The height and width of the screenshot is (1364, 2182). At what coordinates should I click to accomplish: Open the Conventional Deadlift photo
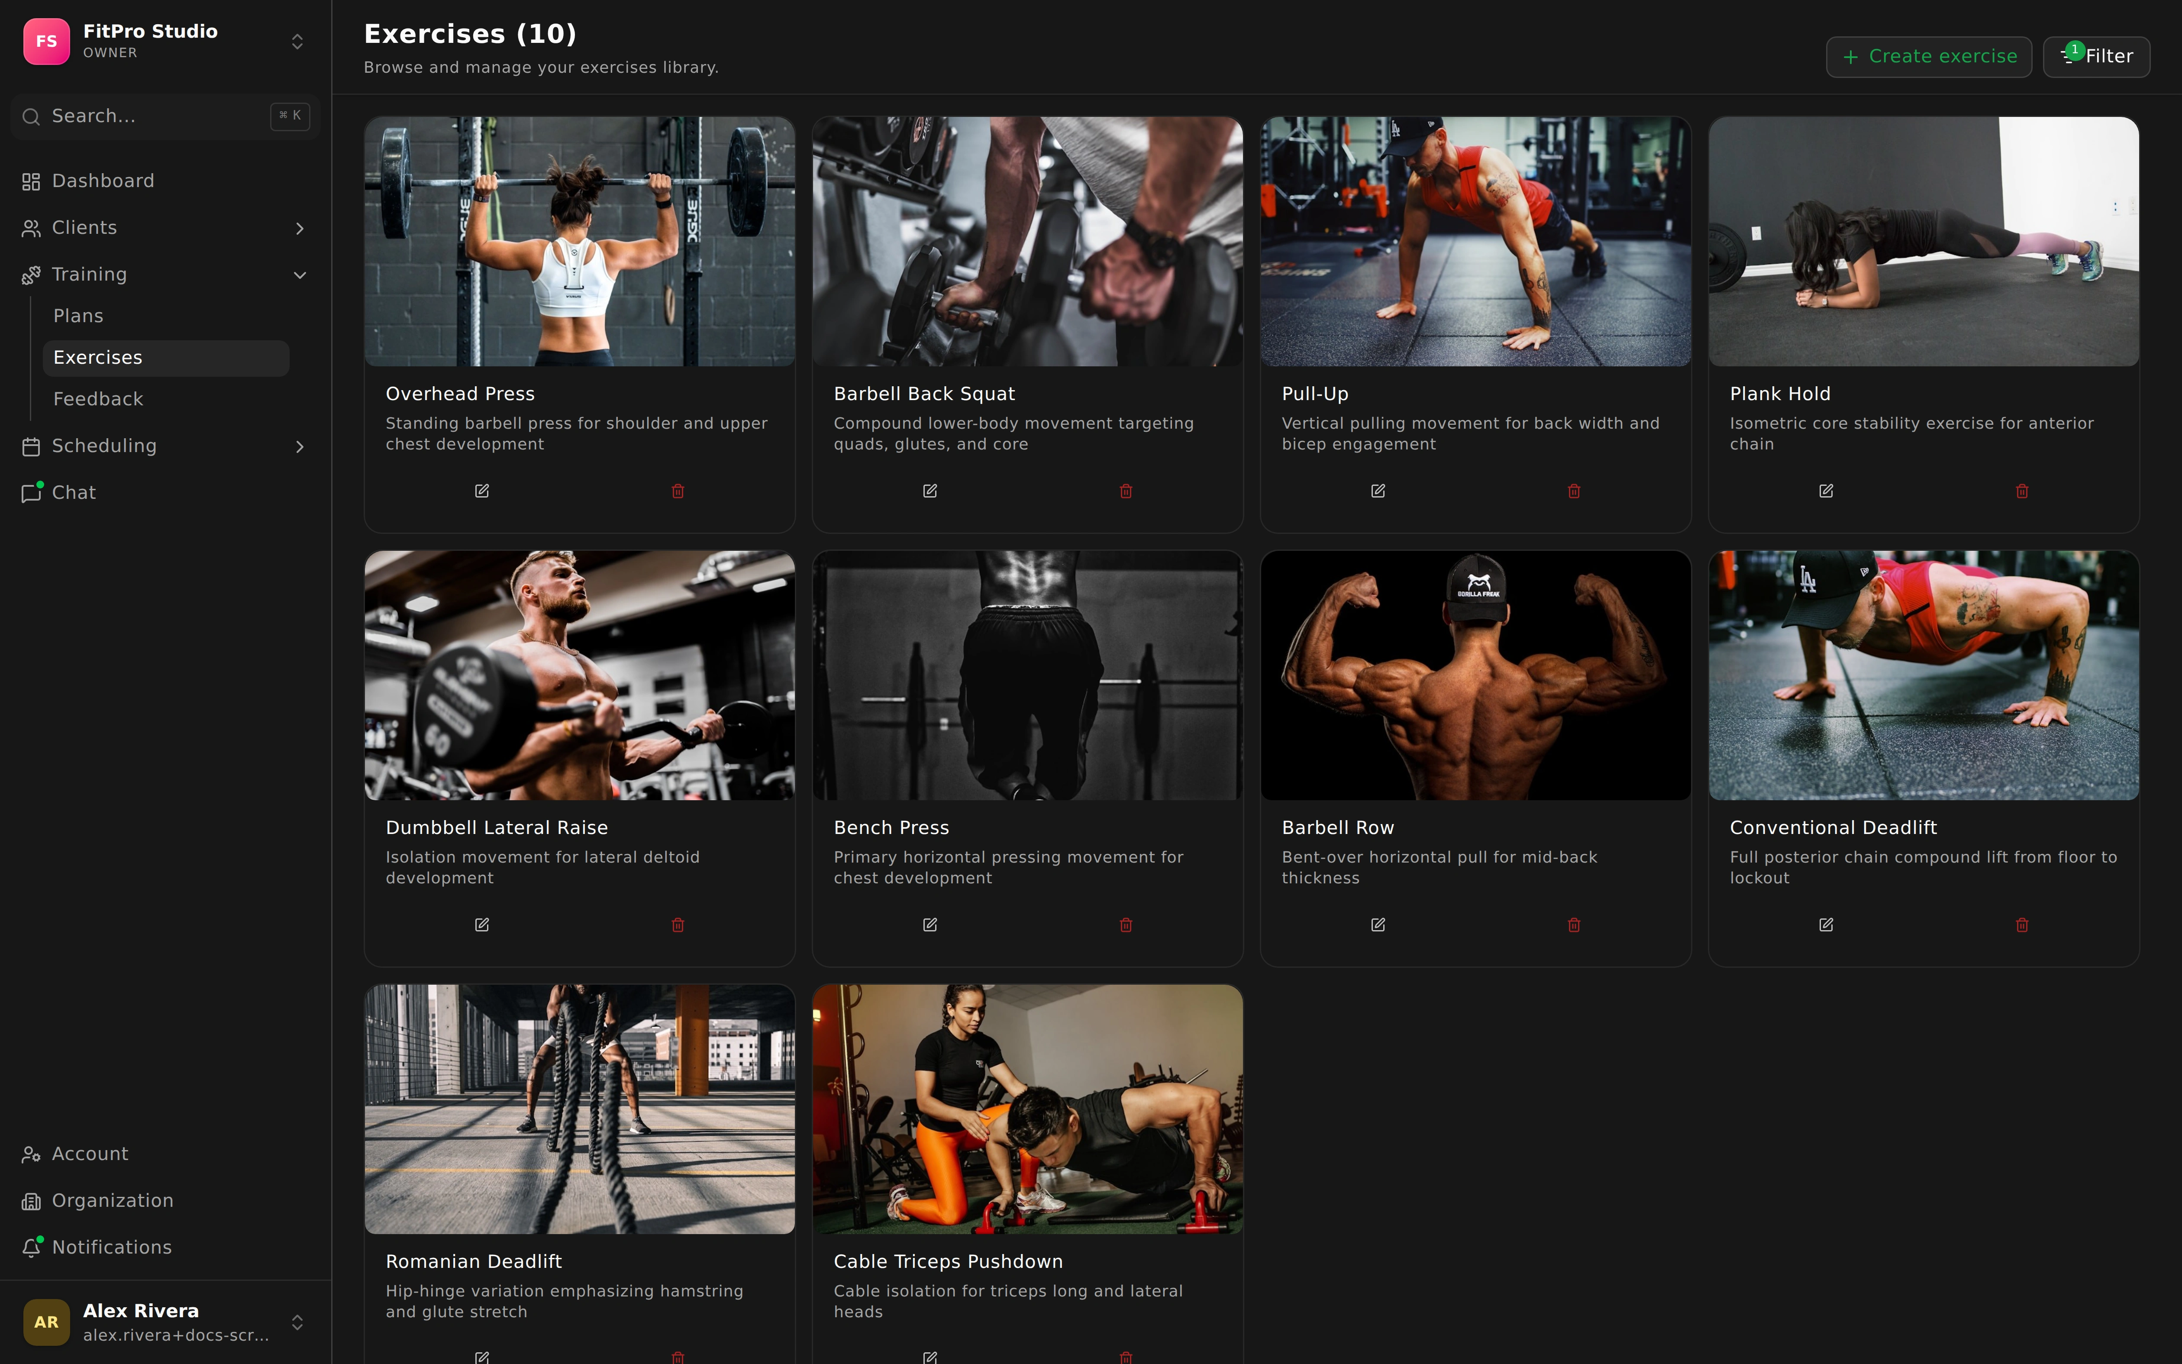point(1924,676)
